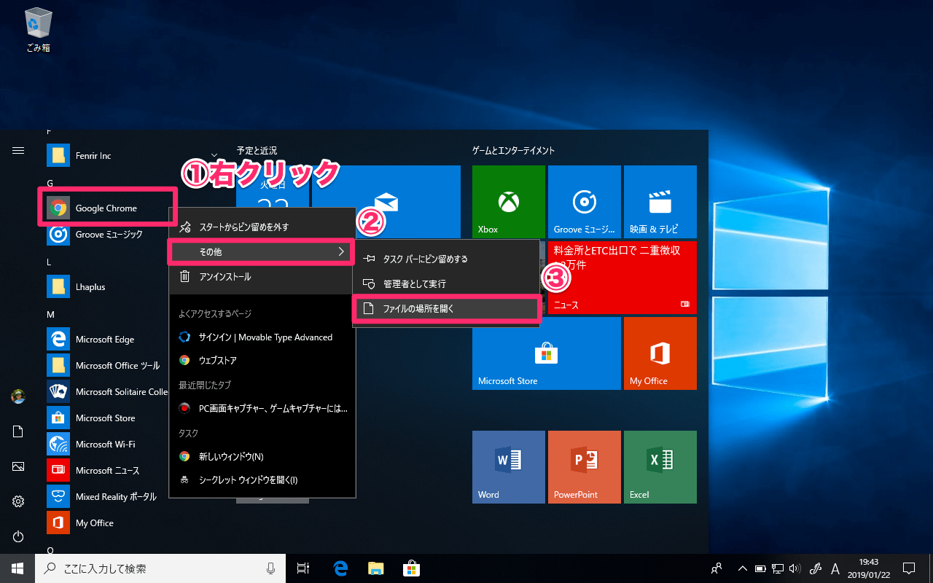Show hidden system tray icons
This screenshot has height=583, width=933.
743,568
